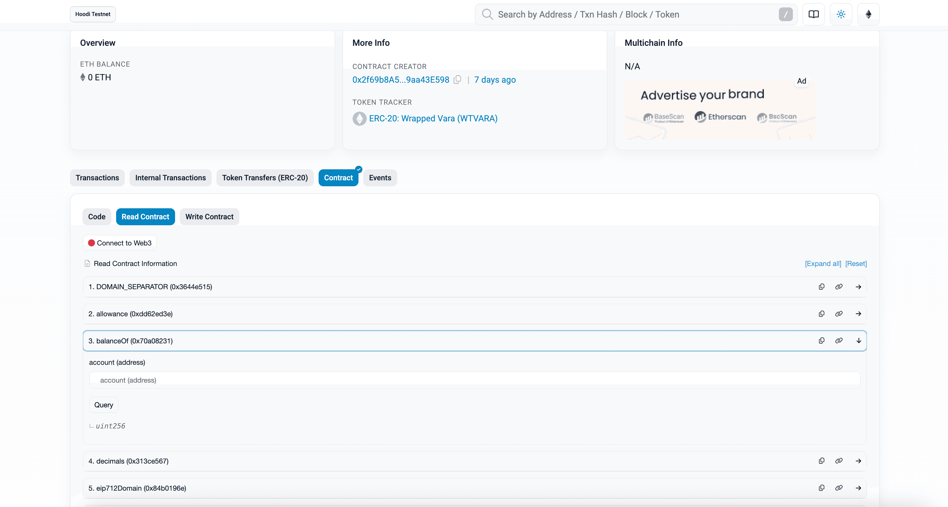Click the Wrapped Vara token logo
Viewport: 948px width, 507px height.
click(x=359, y=119)
